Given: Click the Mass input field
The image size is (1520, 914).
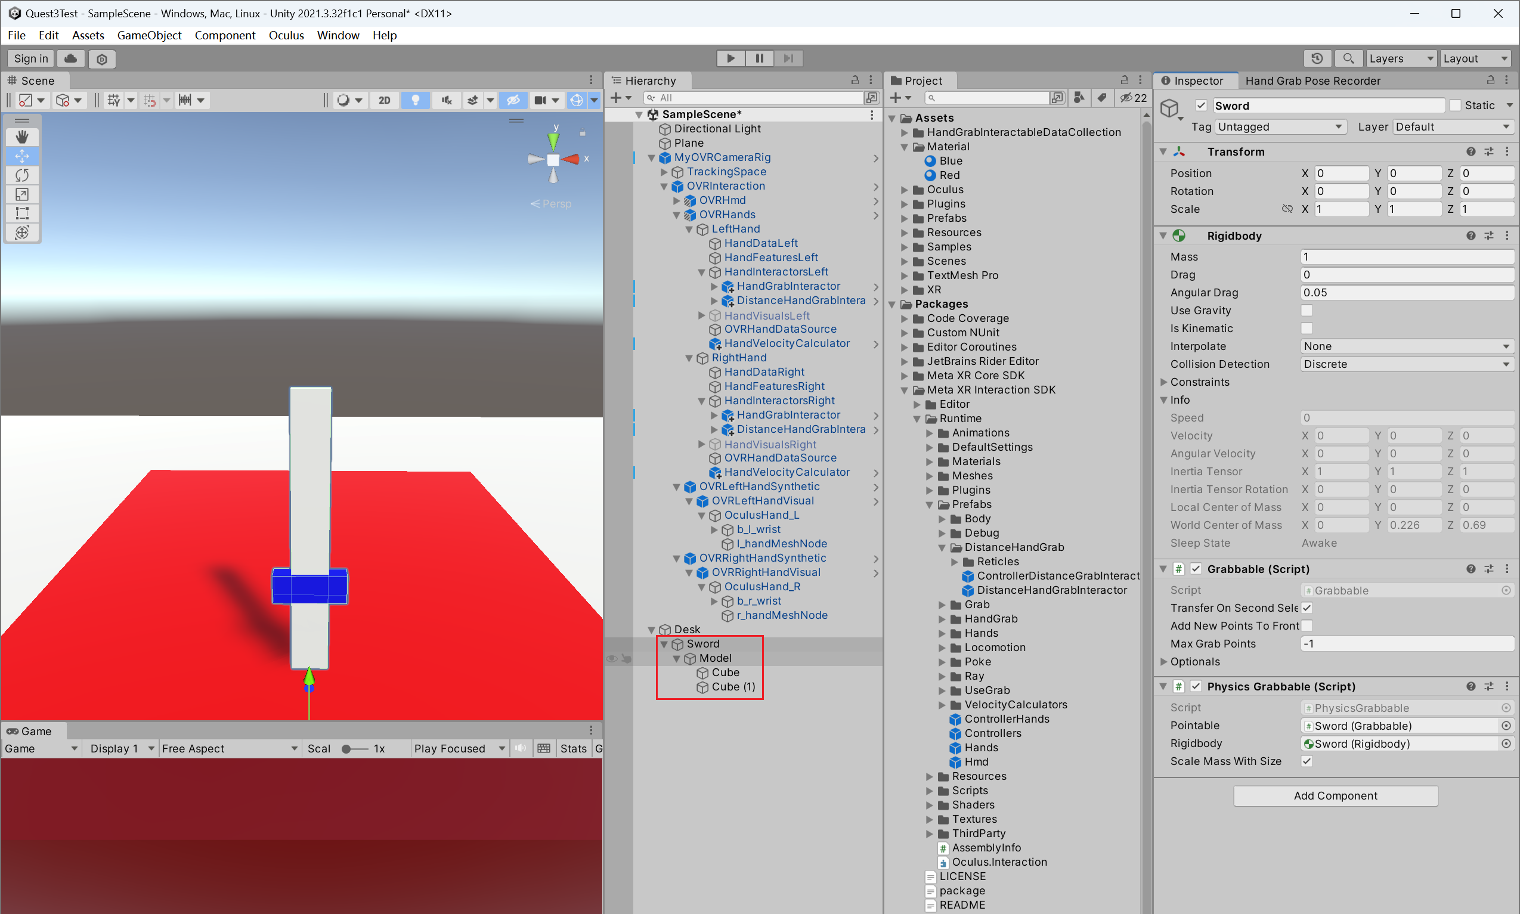Looking at the screenshot, I should tap(1407, 257).
